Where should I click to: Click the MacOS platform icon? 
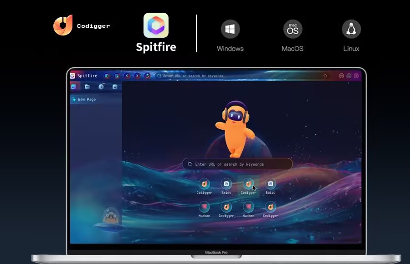pos(292,29)
